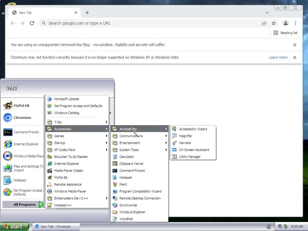
Task: Select the Accessories menu item
Action: (77, 129)
